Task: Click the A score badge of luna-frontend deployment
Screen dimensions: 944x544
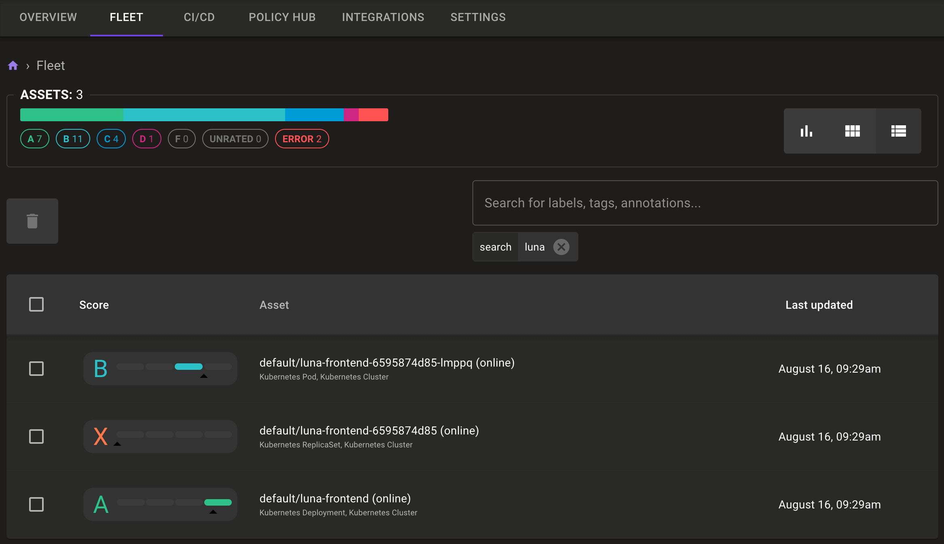Action: 101,504
